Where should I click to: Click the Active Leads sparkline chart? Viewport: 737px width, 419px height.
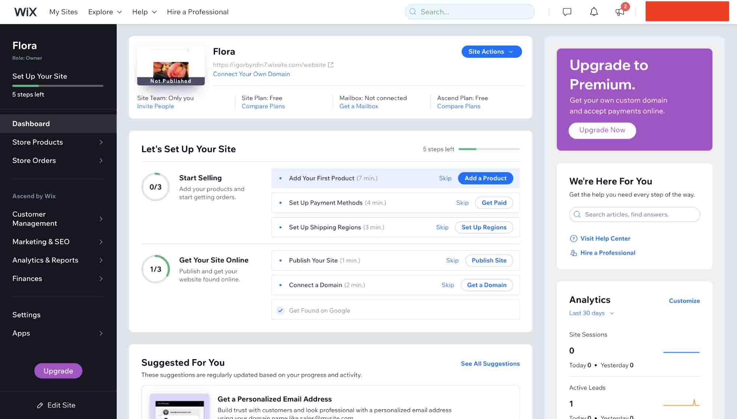tap(681, 402)
